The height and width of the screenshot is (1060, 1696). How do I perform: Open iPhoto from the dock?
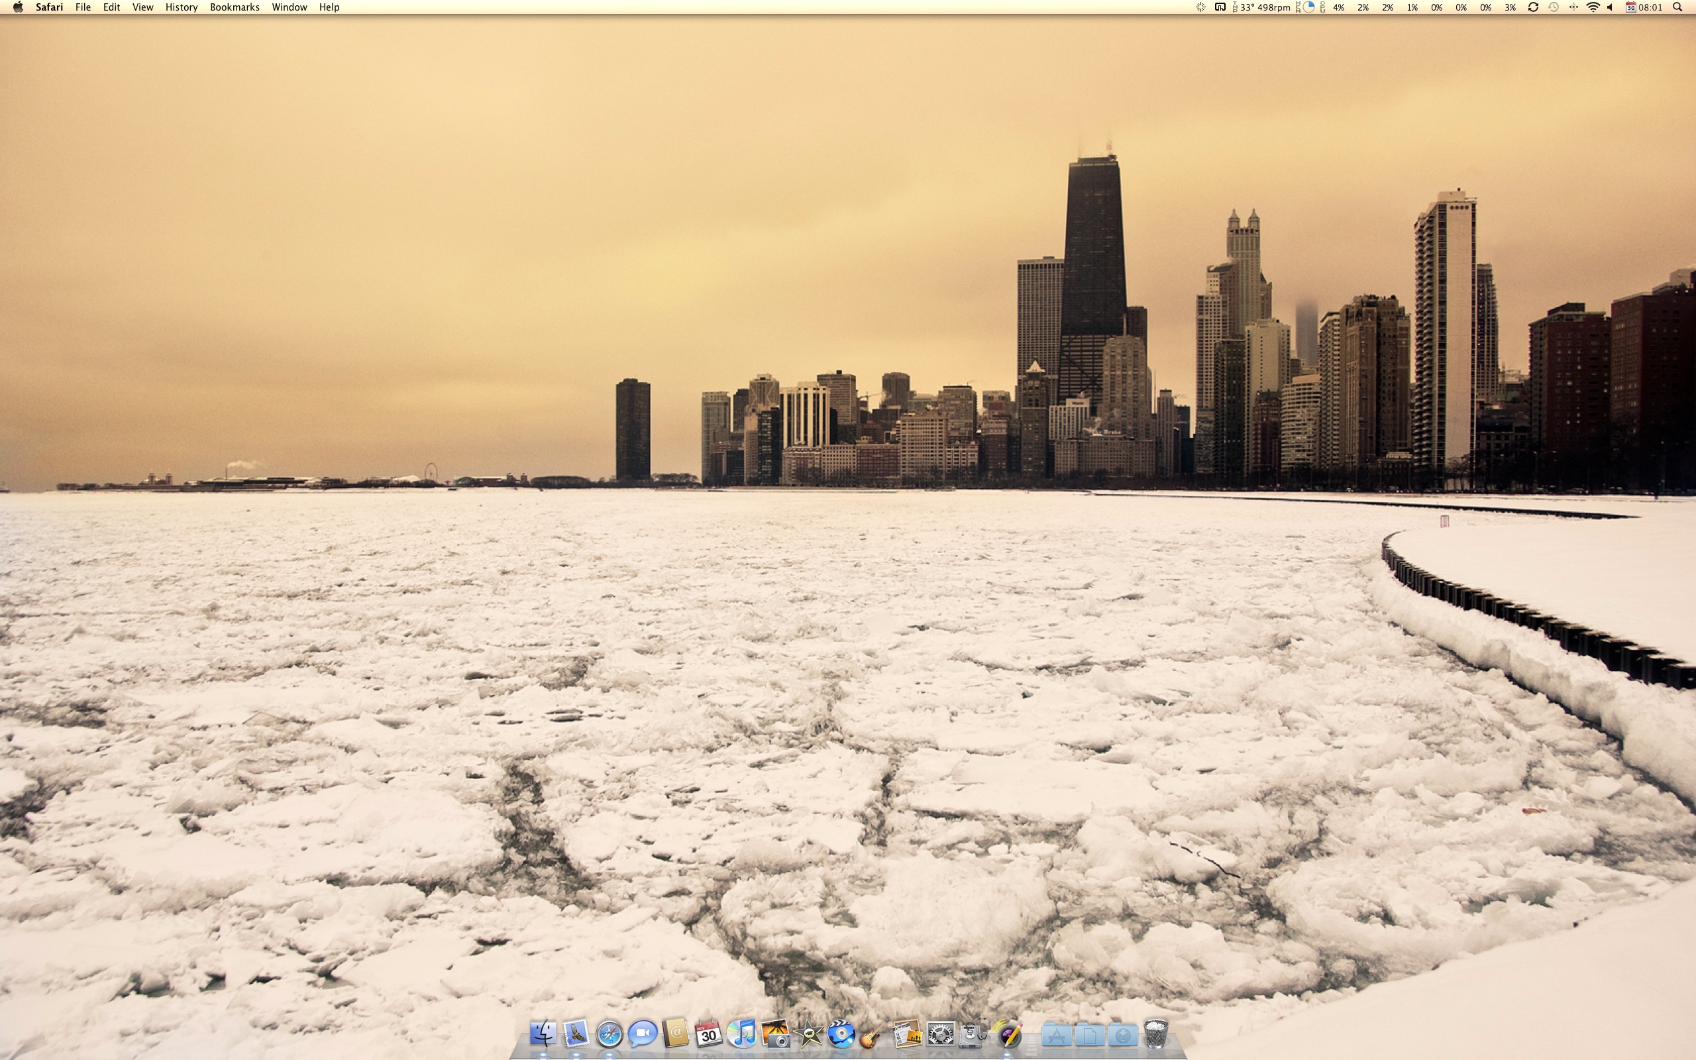[775, 1034]
